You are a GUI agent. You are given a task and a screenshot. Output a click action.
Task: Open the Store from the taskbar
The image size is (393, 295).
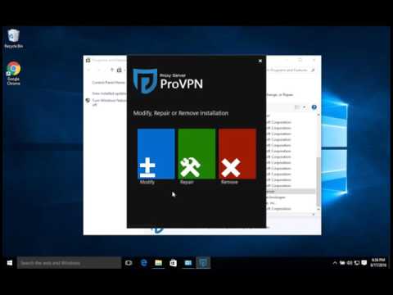click(x=174, y=263)
